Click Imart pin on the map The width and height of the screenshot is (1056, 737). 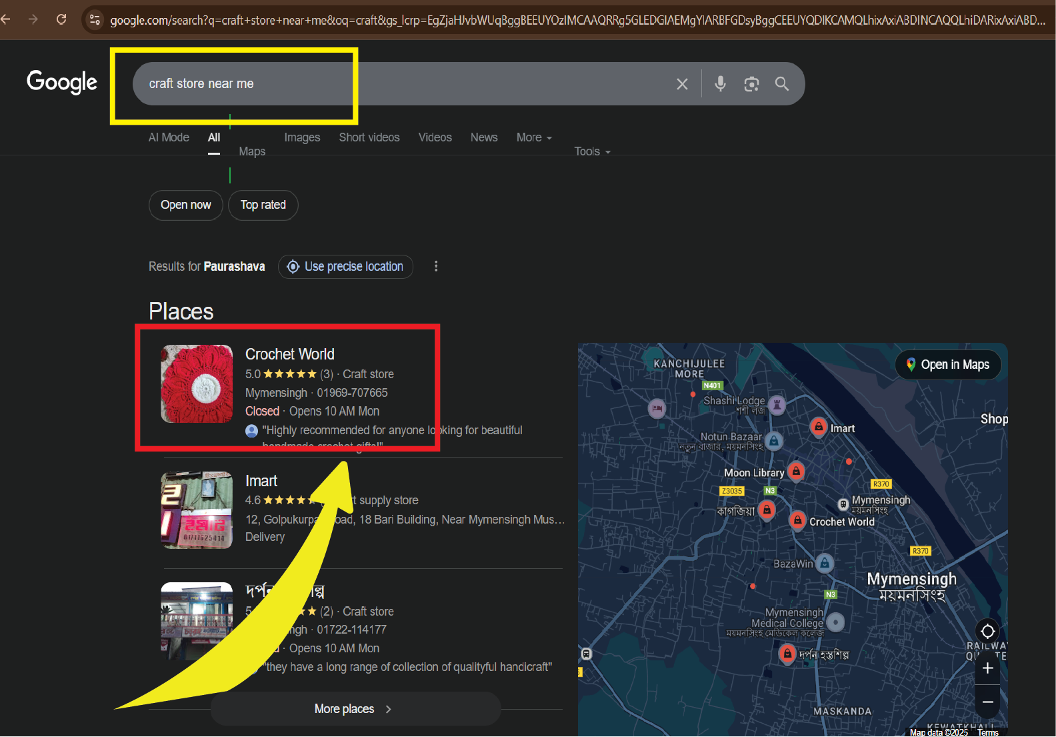click(x=819, y=426)
